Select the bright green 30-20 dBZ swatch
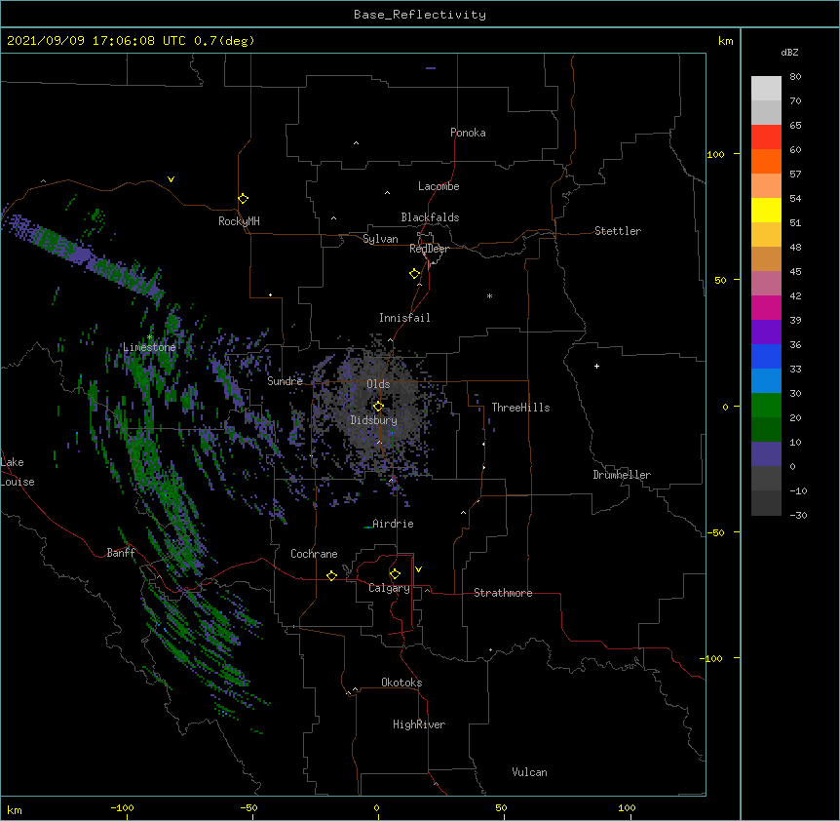The height and width of the screenshot is (821, 840). coord(766,406)
